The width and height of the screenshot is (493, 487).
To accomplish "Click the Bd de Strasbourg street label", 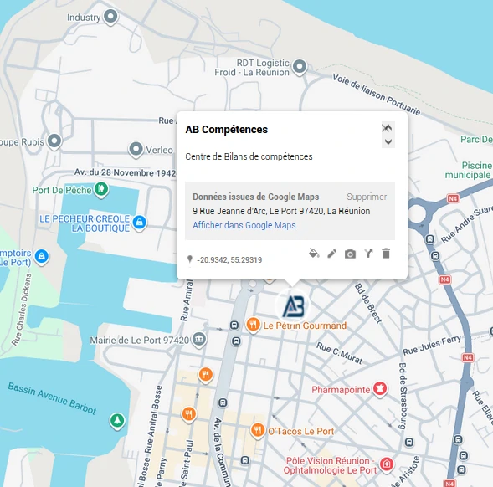I will [403, 396].
